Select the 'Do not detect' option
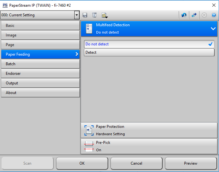 pyautogui.click(x=149, y=44)
